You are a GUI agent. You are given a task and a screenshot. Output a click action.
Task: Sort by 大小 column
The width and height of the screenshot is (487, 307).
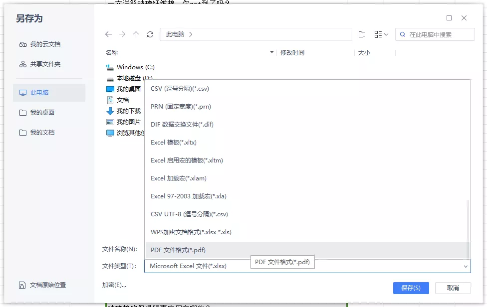tap(364, 53)
